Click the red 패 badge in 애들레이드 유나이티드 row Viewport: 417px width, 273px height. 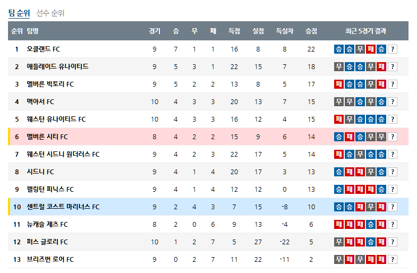pyautogui.click(x=381, y=67)
